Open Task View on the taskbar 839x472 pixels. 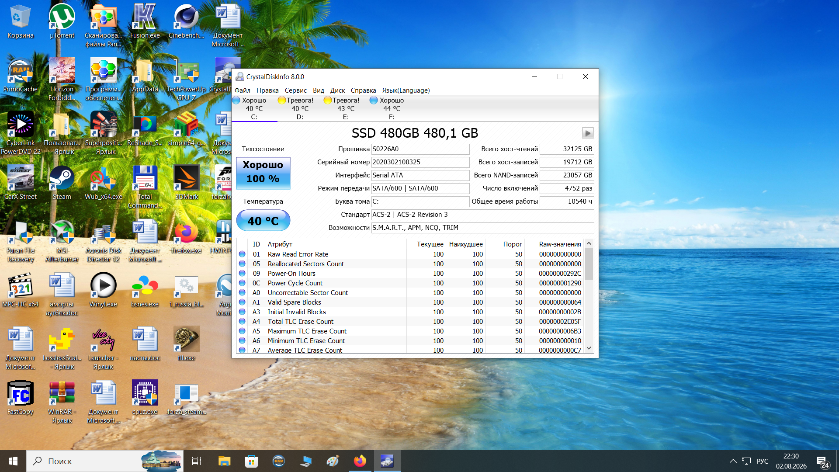click(x=197, y=461)
